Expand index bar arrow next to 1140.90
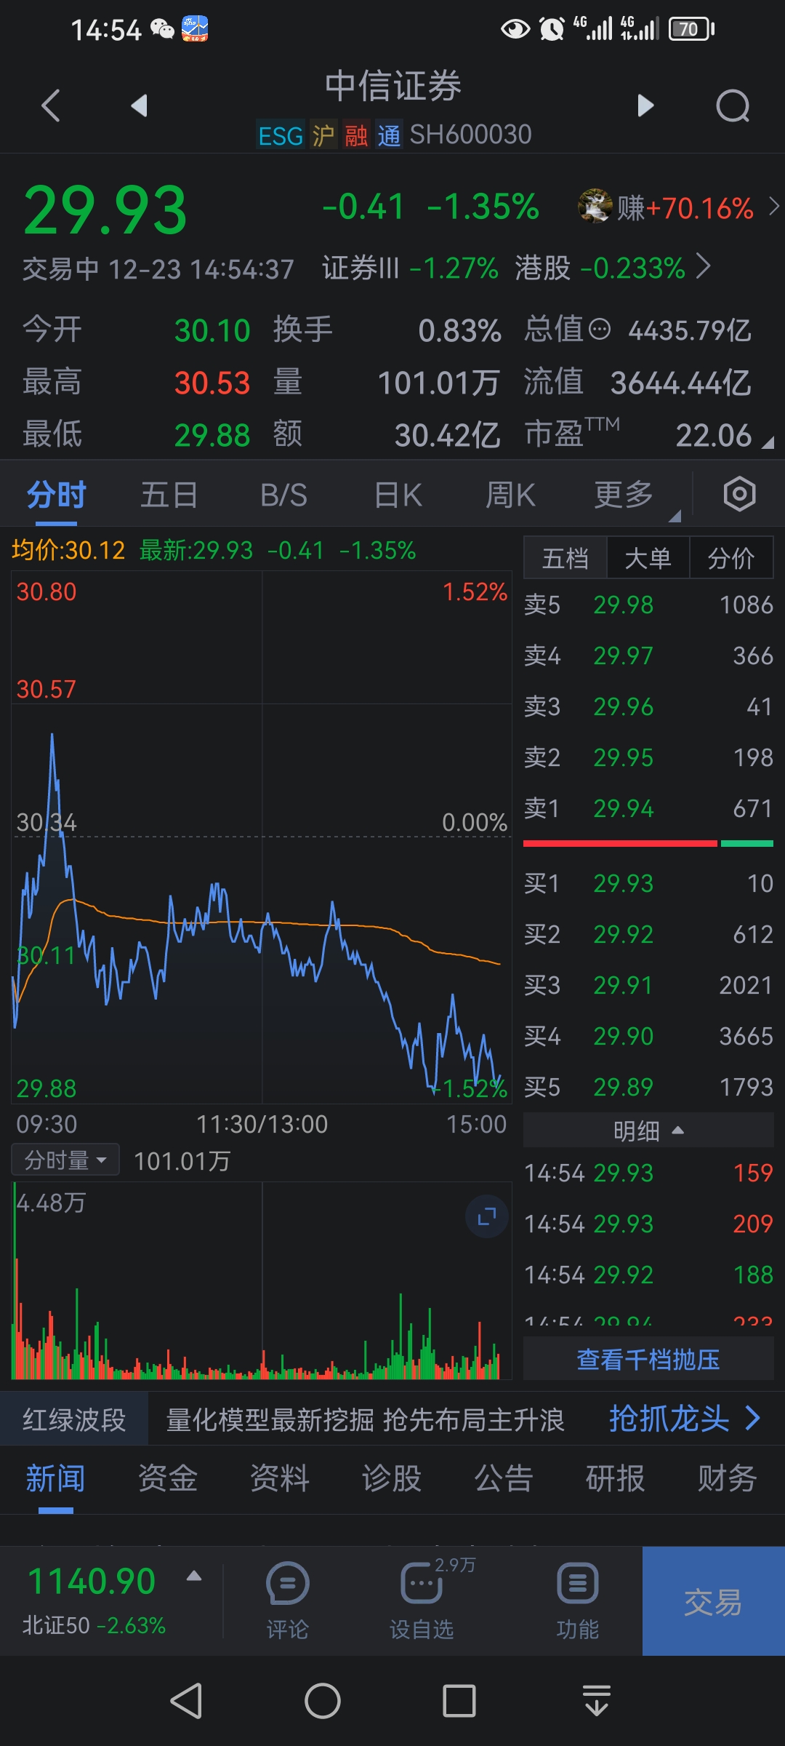This screenshot has height=1746, width=785. point(194,1576)
